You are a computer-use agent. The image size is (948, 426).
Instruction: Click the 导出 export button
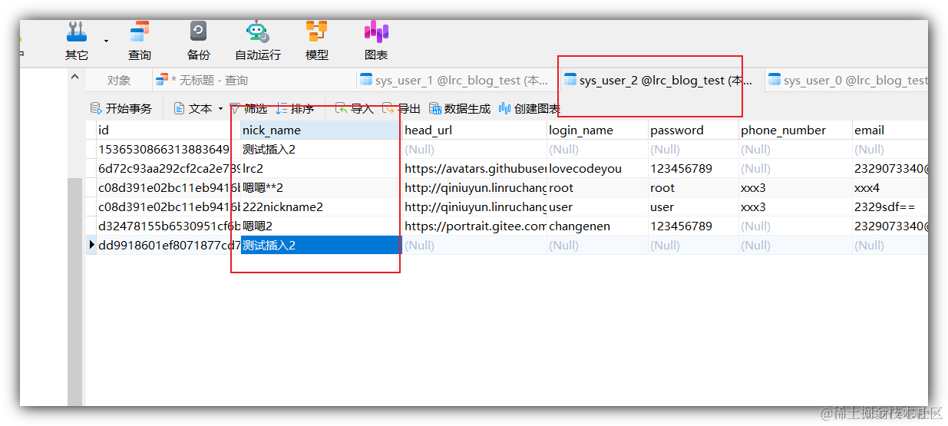(x=401, y=109)
